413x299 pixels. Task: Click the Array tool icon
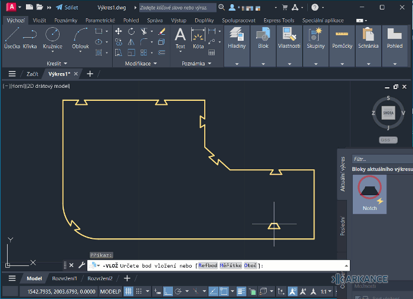(144, 52)
